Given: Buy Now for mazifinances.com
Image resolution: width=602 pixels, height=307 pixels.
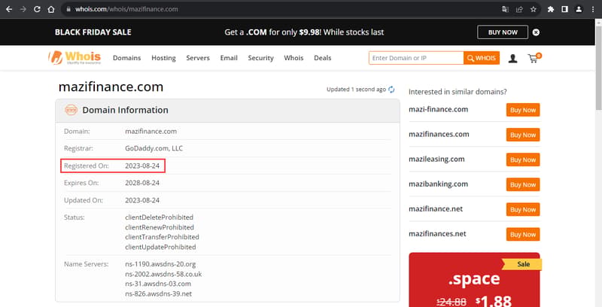Looking at the screenshot, I should tap(523, 135).
